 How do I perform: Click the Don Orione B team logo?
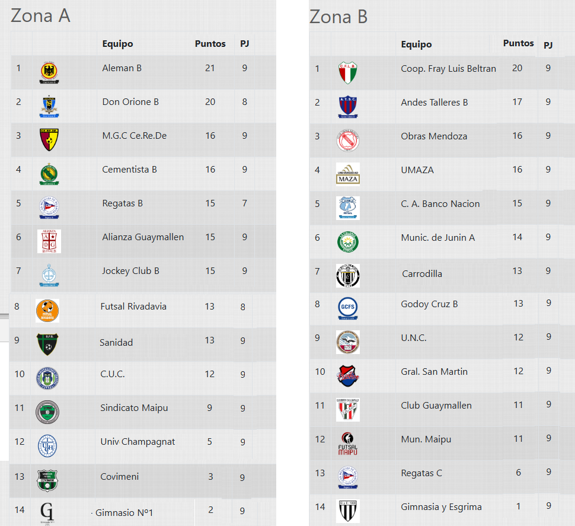(49, 106)
